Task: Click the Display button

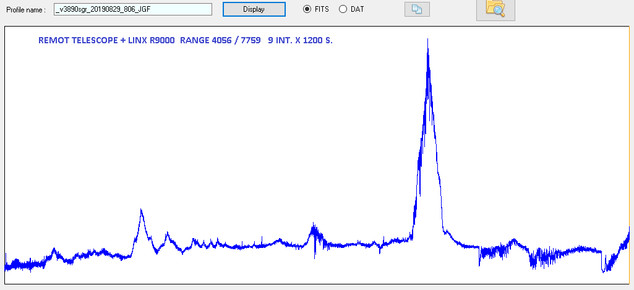Action: point(254,9)
